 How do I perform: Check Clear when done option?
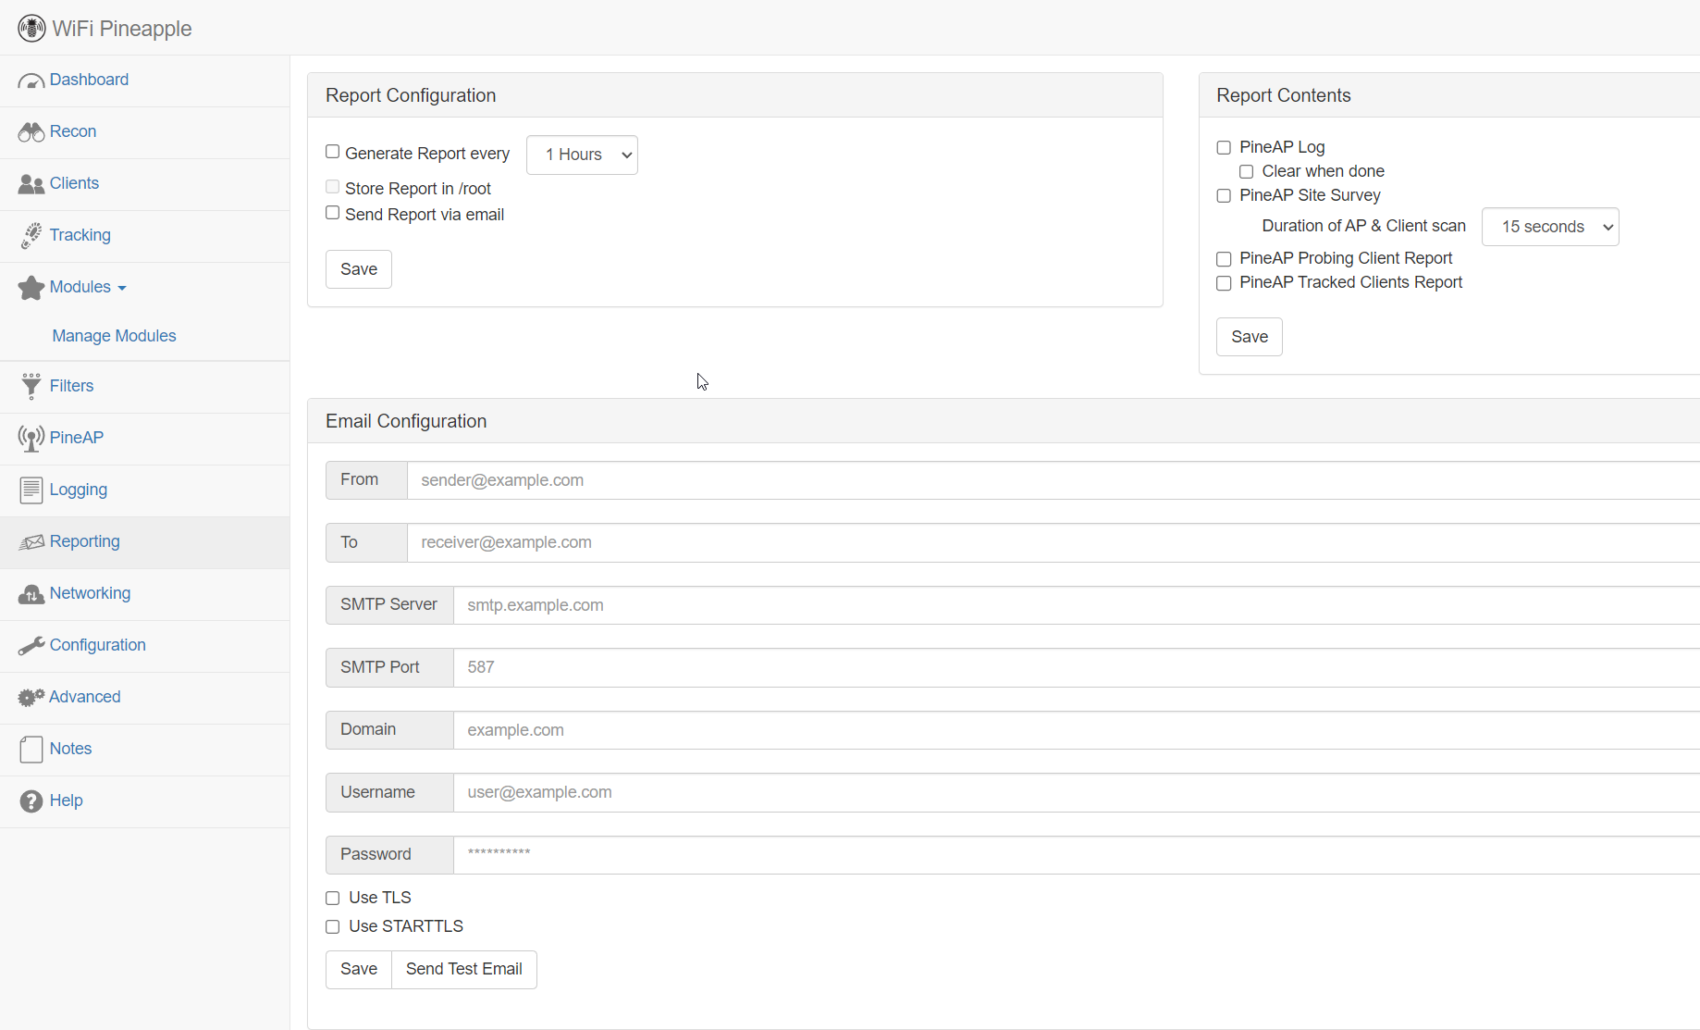point(1246,171)
